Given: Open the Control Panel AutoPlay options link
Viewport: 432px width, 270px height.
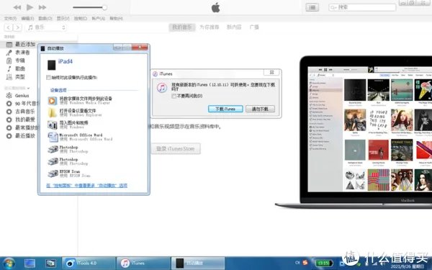Looking at the screenshot, I should click(87, 186).
